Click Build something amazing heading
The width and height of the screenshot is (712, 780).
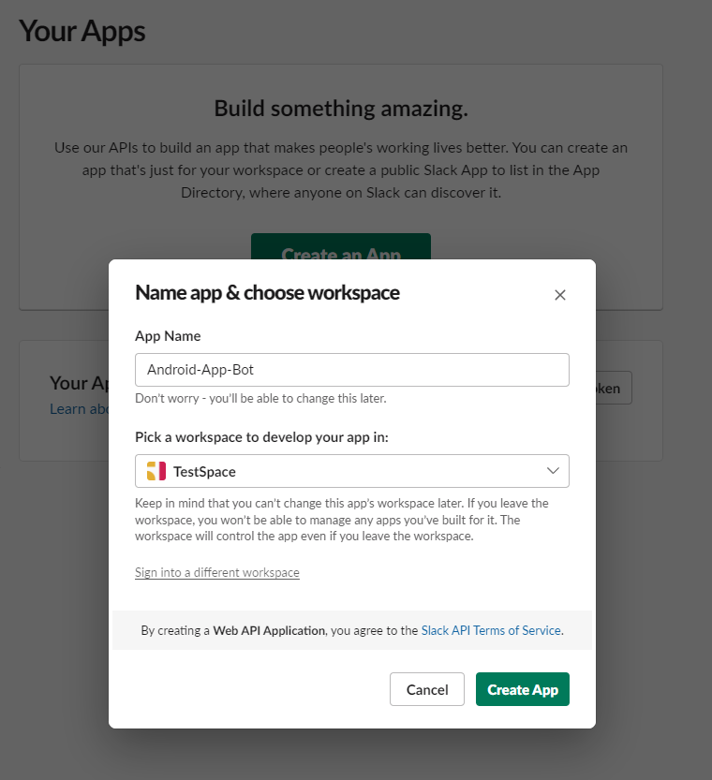coord(341,108)
